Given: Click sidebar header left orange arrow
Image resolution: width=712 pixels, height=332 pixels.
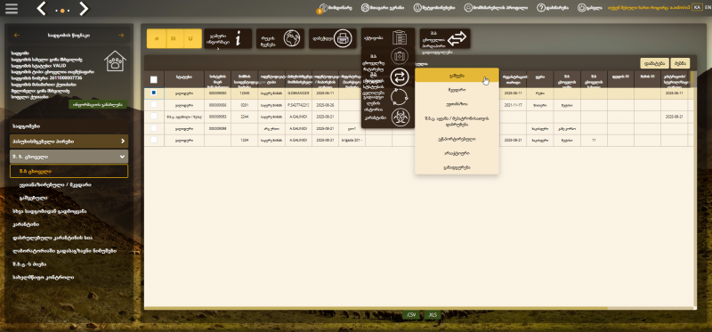Looking at the screenshot, I should coord(17,35).
